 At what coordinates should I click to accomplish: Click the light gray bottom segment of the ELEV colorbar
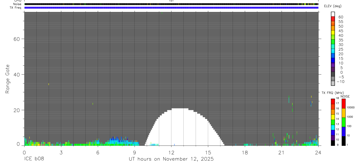(333, 83)
